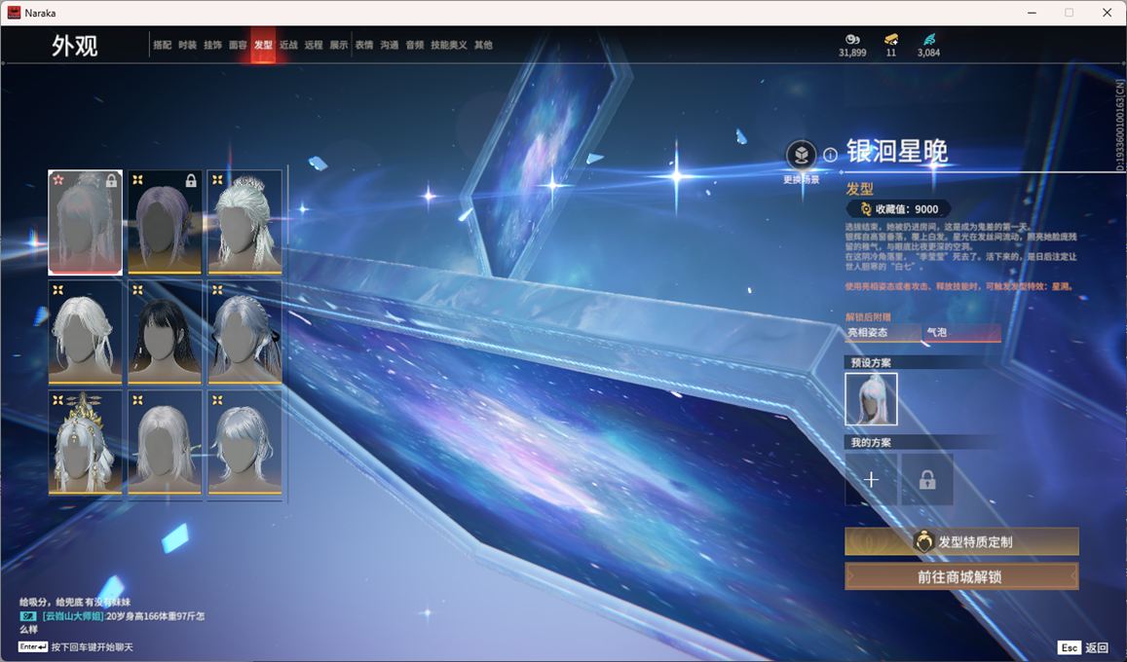This screenshot has height=662, width=1127.
Task: Click the gold ticket currency icon
Action: 891,39
